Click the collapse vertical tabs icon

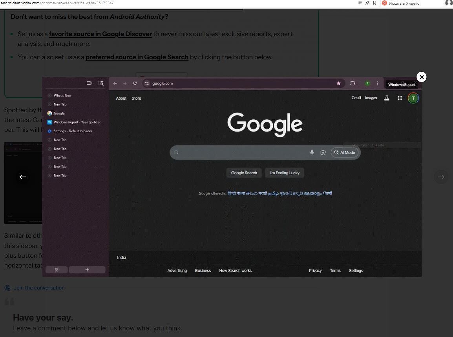[89, 83]
